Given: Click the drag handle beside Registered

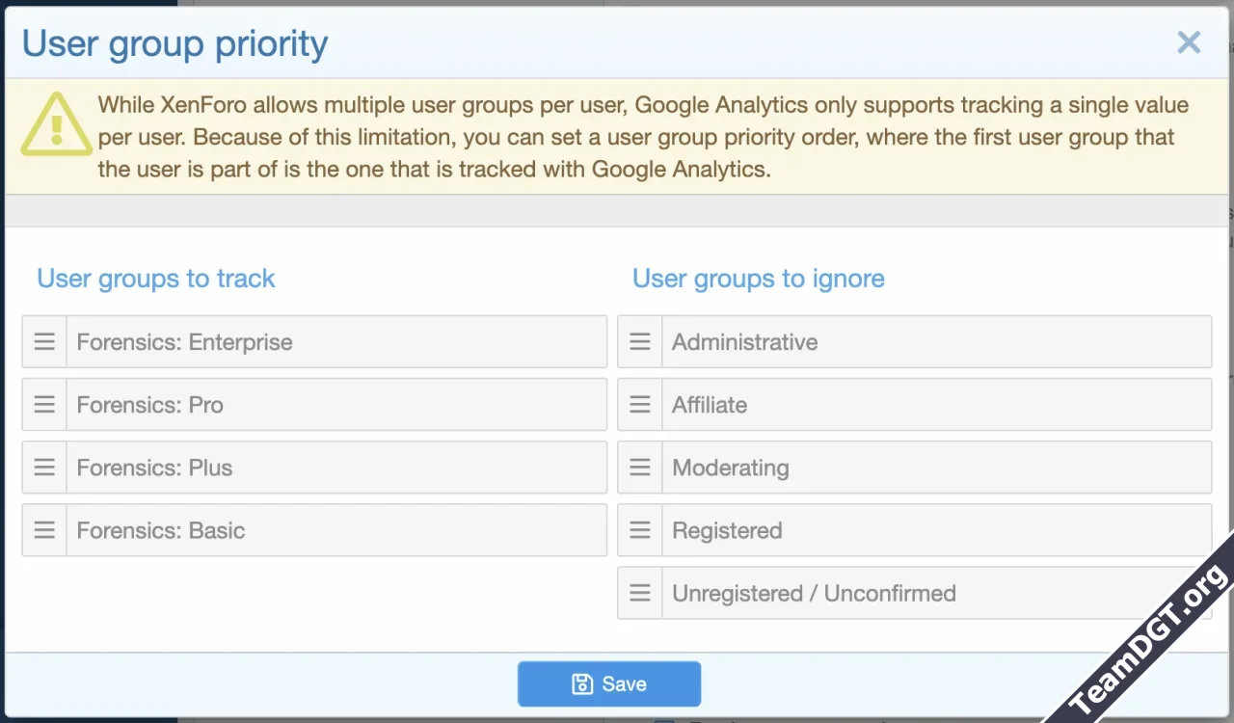Looking at the screenshot, I should 640,529.
